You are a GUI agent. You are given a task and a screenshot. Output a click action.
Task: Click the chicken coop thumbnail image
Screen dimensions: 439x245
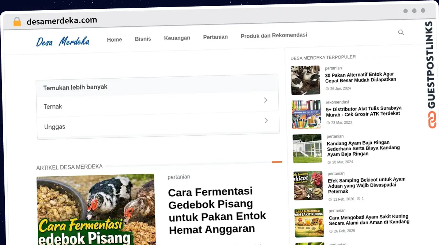(x=307, y=148)
